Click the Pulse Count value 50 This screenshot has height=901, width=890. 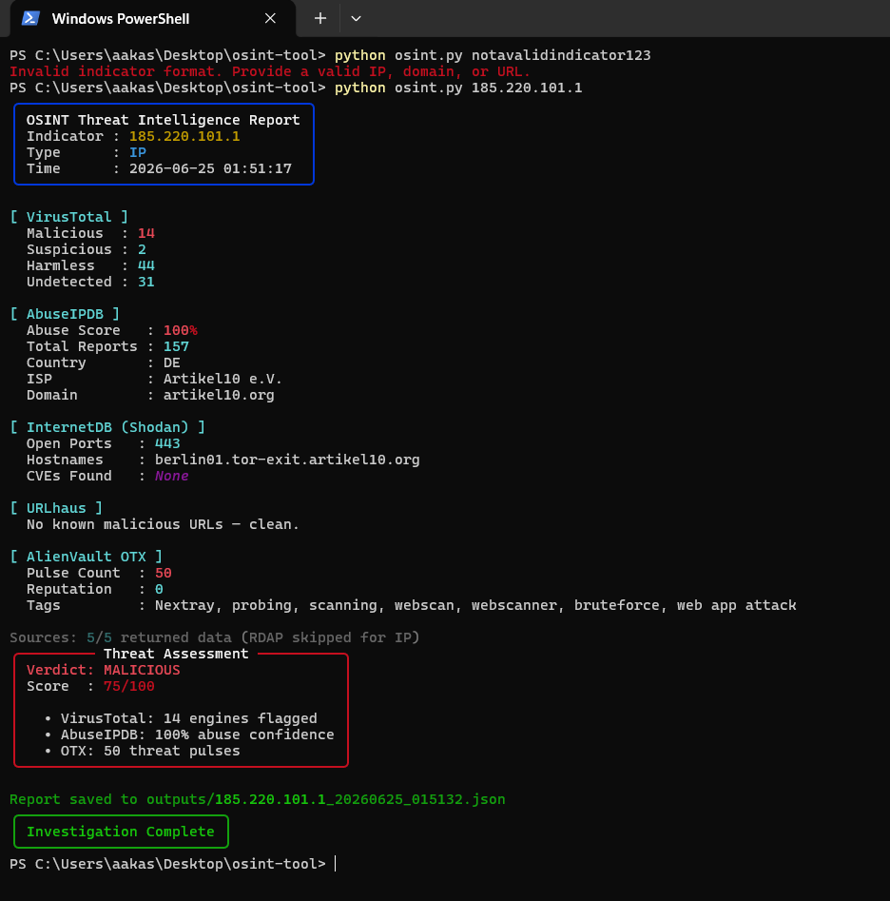163,573
